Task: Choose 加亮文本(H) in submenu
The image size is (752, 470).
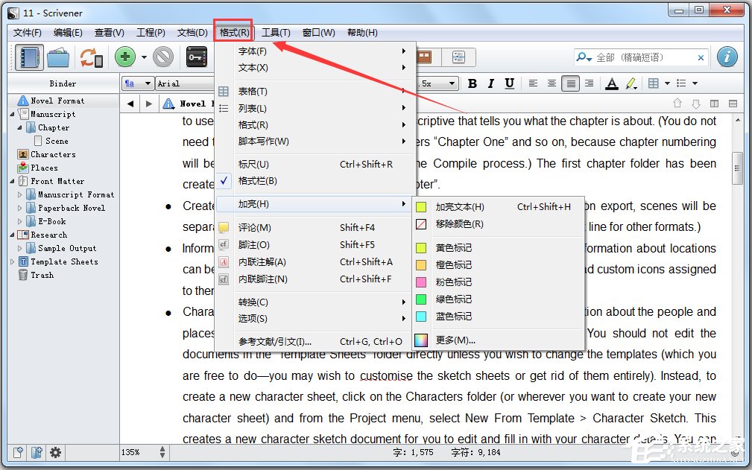Action: tap(498, 207)
